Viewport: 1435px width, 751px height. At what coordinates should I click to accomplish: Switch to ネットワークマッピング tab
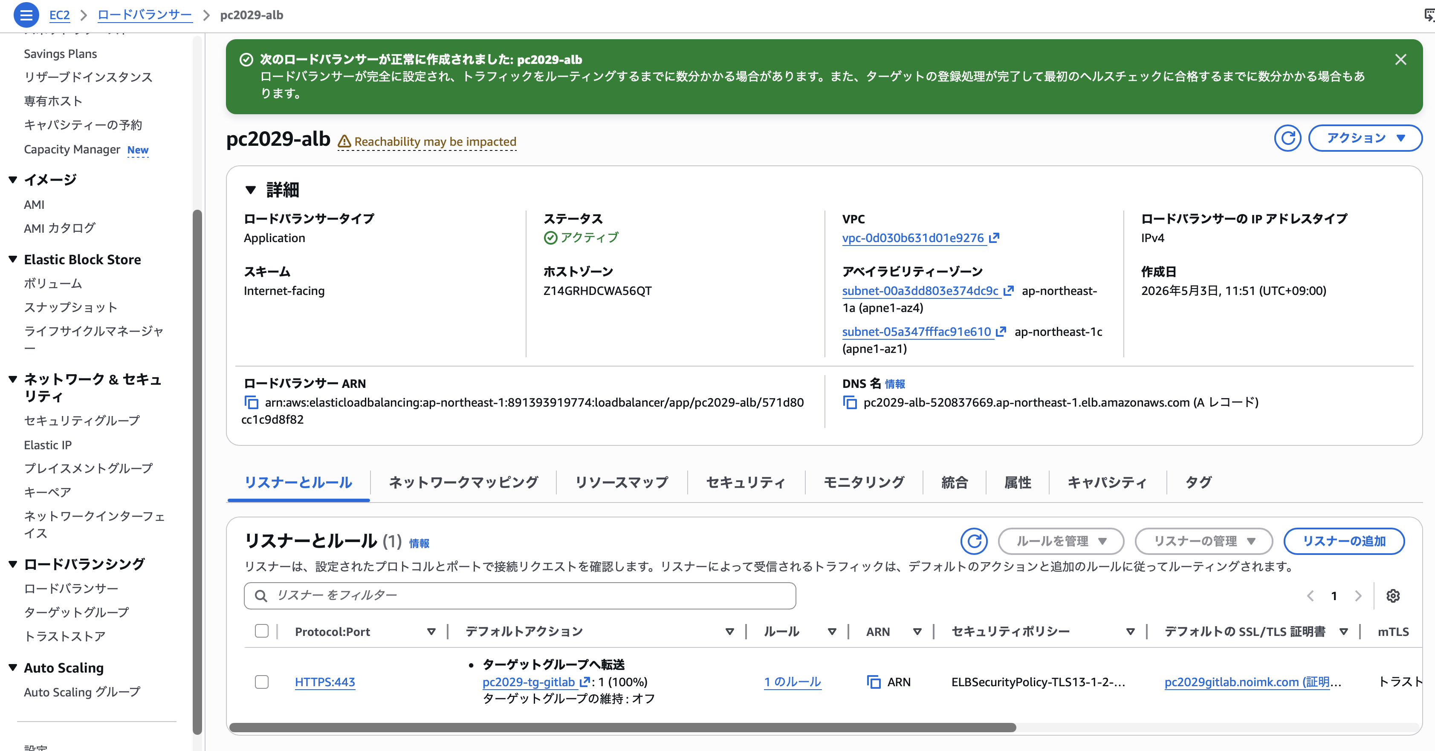click(x=463, y=482)
